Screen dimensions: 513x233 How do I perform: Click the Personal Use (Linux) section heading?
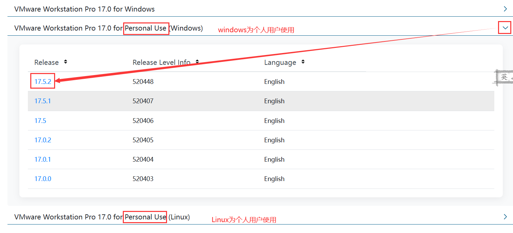tap(102, 217)
